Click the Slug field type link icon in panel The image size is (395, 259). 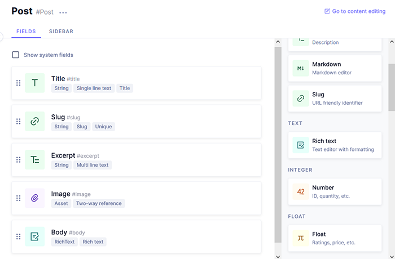[x=301, y=99]
